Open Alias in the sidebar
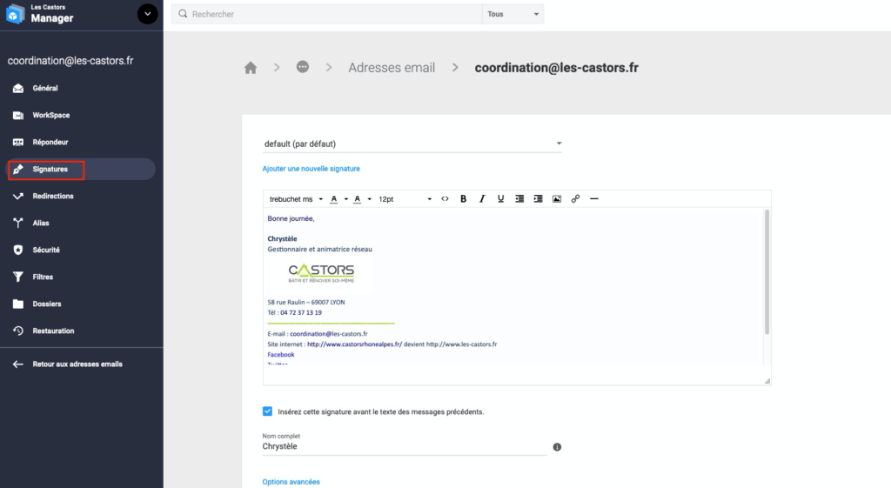The image size is (891, 488). coord(81,224)
